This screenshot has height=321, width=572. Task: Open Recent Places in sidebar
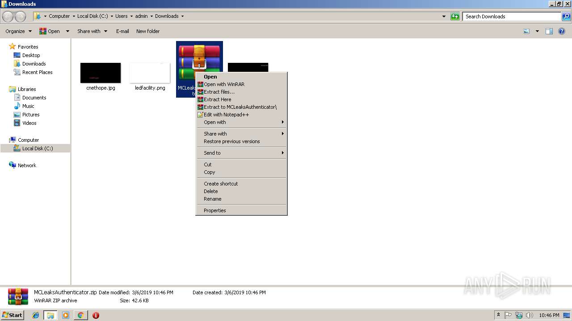pos(37,72)
